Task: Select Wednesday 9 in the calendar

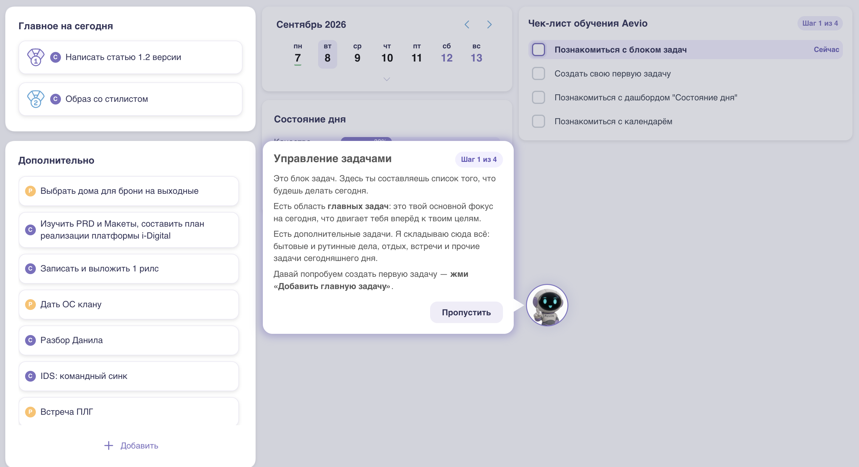Action: click(x=357, y=54)
